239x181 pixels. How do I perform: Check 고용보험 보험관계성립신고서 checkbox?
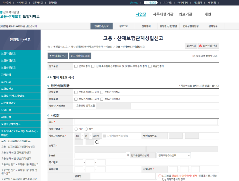click(x=76, y=92)
